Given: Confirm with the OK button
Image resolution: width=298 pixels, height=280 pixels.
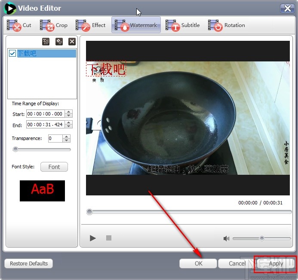Looking at the screenshot, I should pyautogui.click(x=198, y=264).
